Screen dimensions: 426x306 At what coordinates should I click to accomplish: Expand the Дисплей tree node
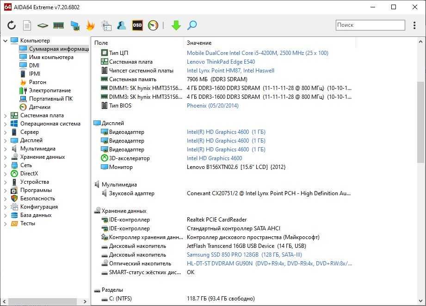point(6,141)
